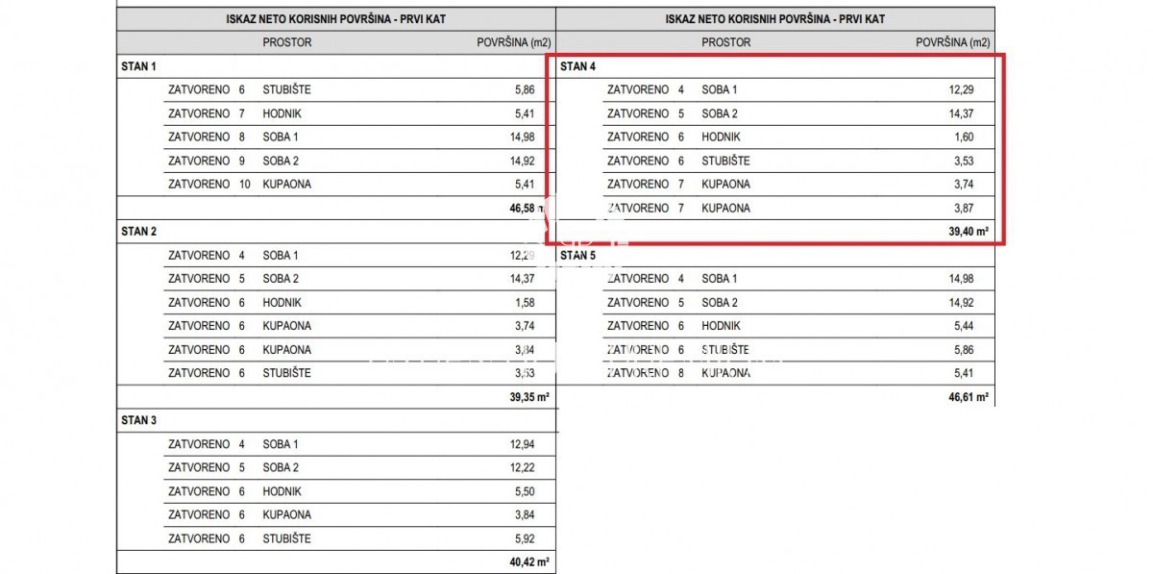Click the STAN 5 section heading

tap(577, 256)
